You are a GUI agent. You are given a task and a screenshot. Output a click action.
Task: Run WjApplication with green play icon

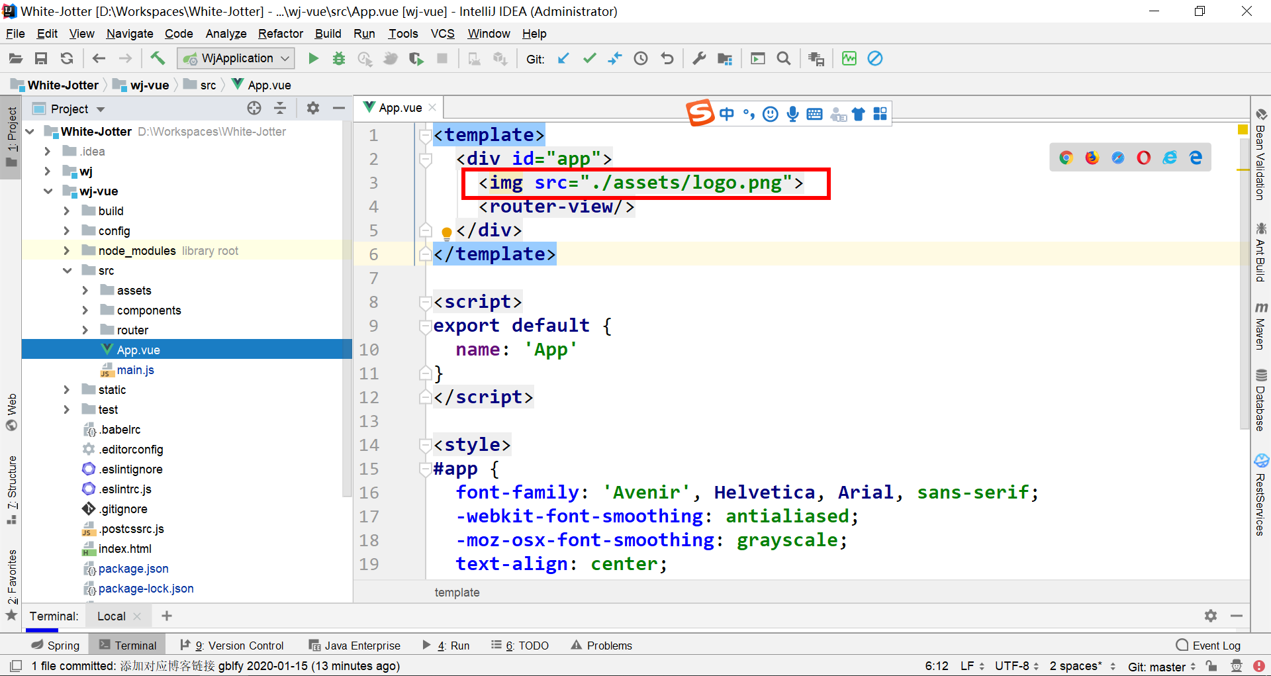pos(313,59)
